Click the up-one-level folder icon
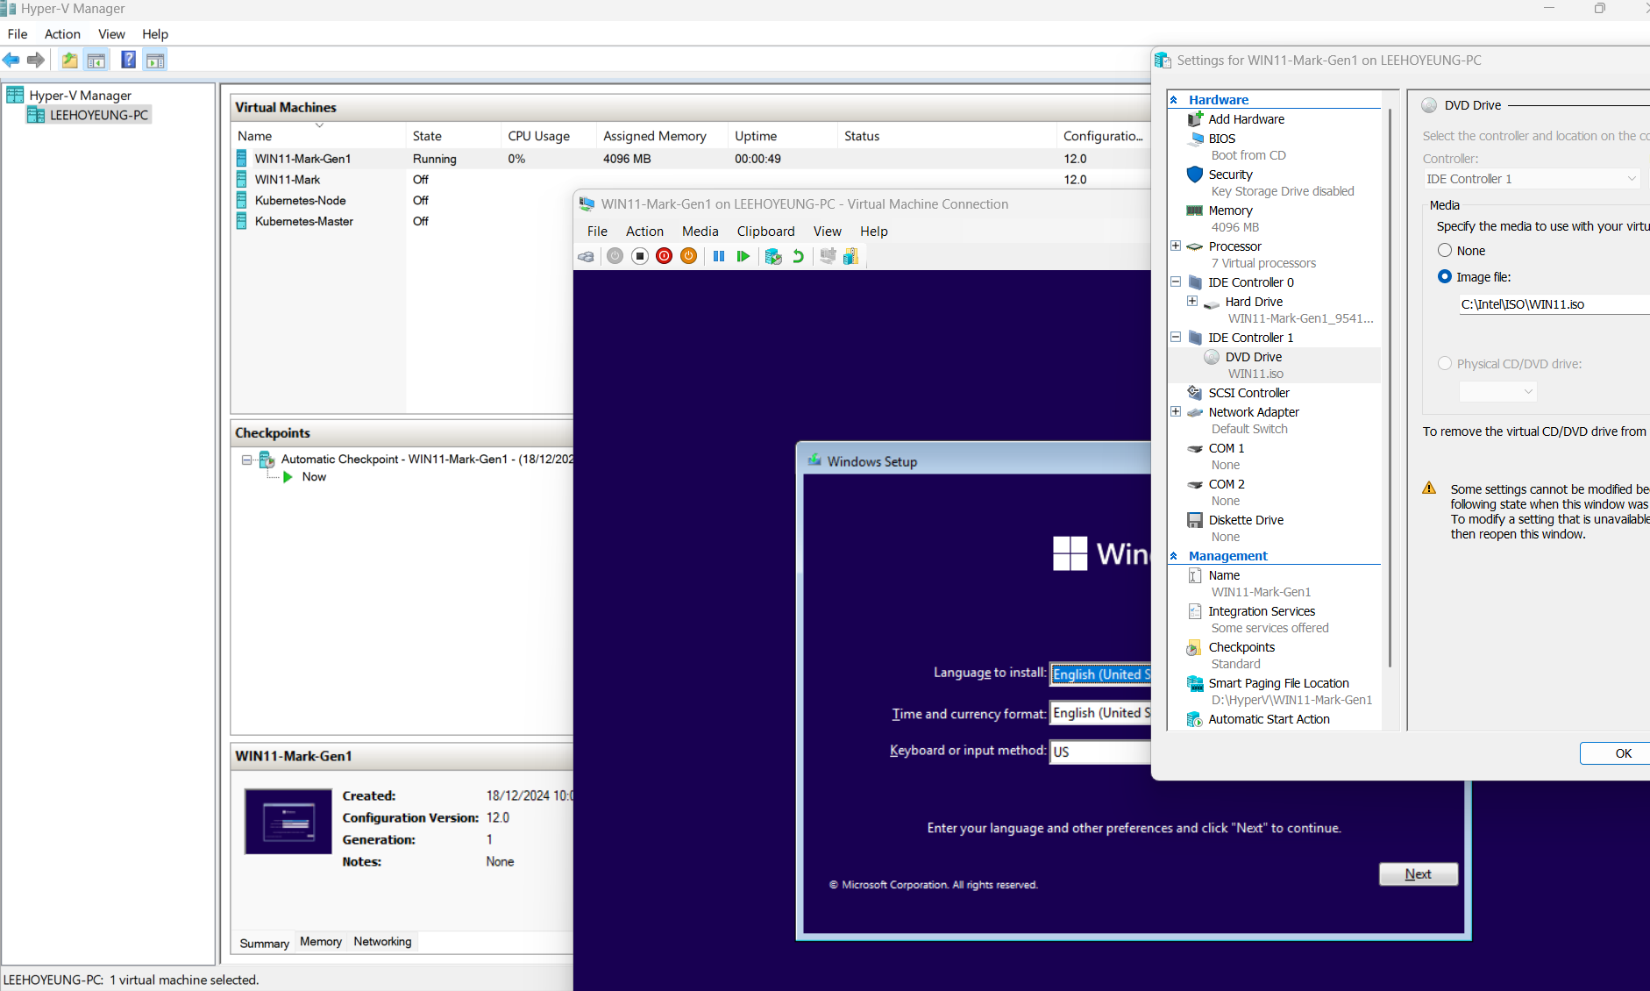The height and width of the screenshot is (991, 1650). click(69, 60)
